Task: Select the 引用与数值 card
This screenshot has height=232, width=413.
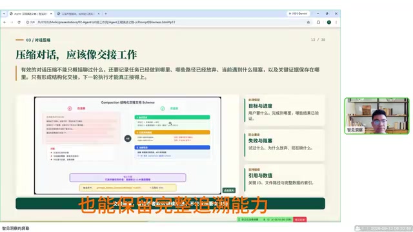Action: 285,180
